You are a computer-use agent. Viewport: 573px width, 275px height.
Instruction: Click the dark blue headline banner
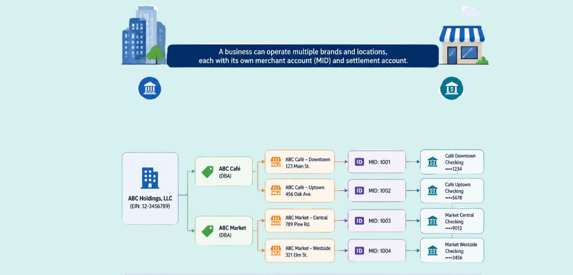click(x=303, y=56)
